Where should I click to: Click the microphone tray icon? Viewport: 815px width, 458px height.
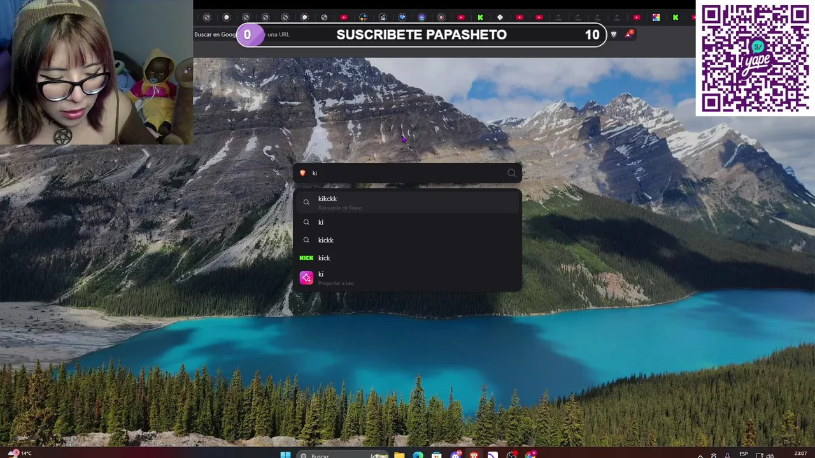727,455
